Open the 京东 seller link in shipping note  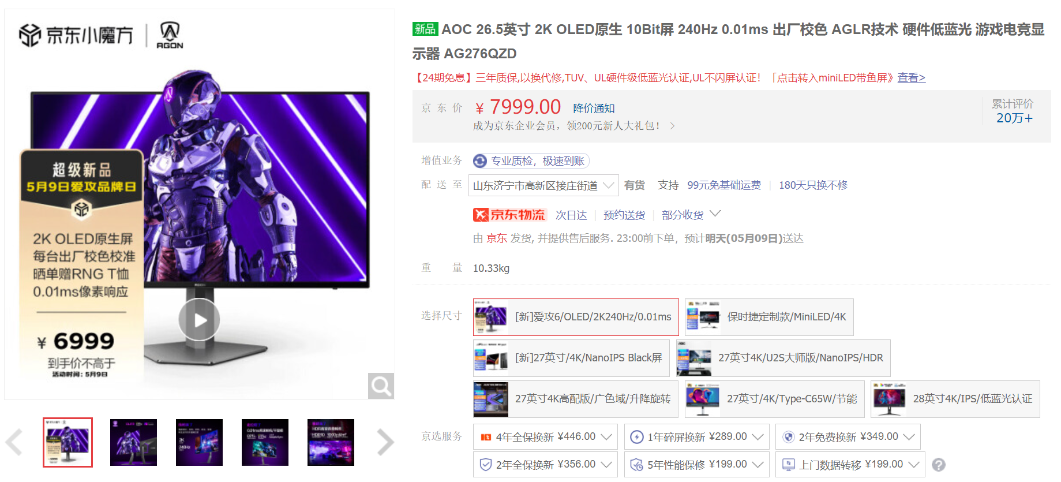[497, 238]
